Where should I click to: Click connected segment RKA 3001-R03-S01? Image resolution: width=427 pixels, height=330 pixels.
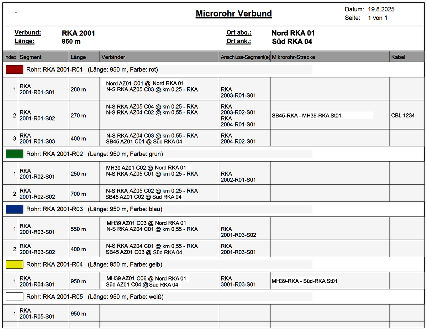point(238,281)
